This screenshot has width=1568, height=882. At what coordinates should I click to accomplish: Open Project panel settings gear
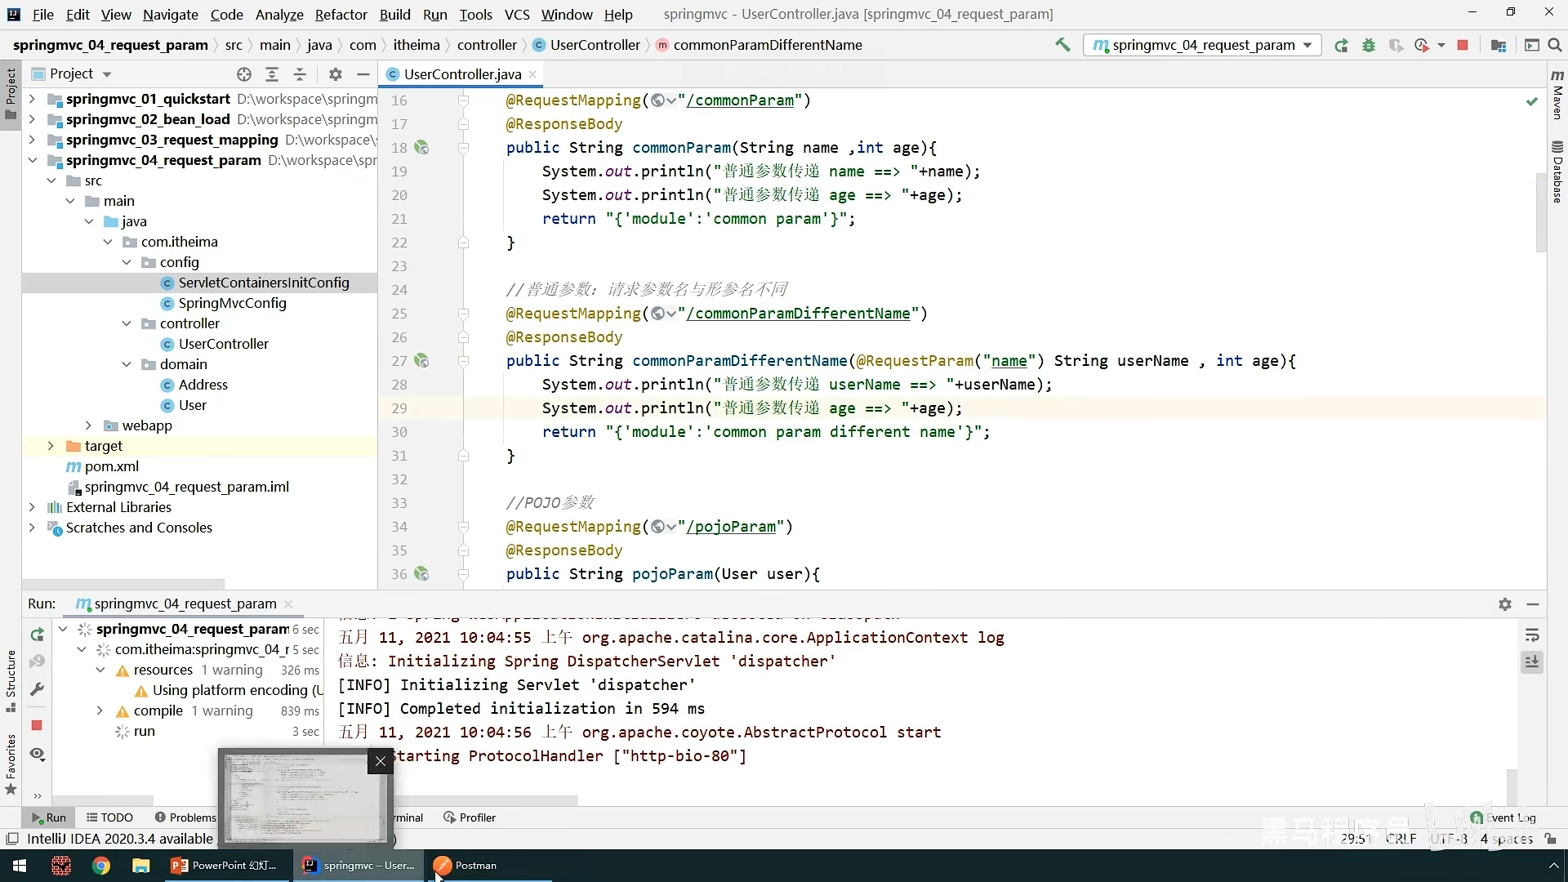click(x=335, y=74)
